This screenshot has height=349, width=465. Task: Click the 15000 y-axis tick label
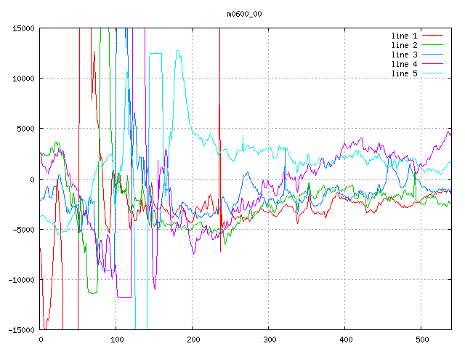(23, 28)
